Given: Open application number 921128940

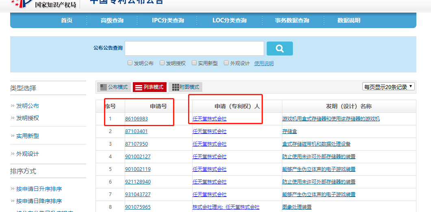Looking at the screenshot, I should point(138,182).
